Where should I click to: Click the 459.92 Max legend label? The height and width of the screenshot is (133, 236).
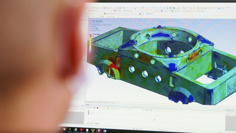(x=96, y=34)
